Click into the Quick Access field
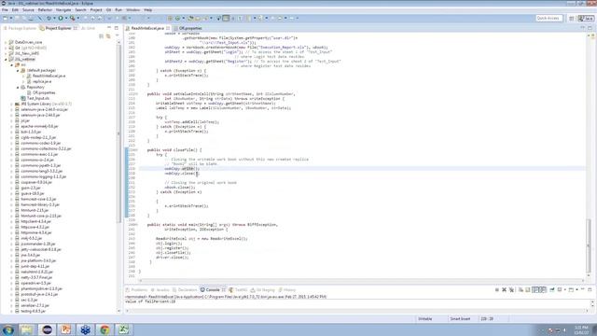The width and height of the screenshot is (597, 336). coord(548,18)
